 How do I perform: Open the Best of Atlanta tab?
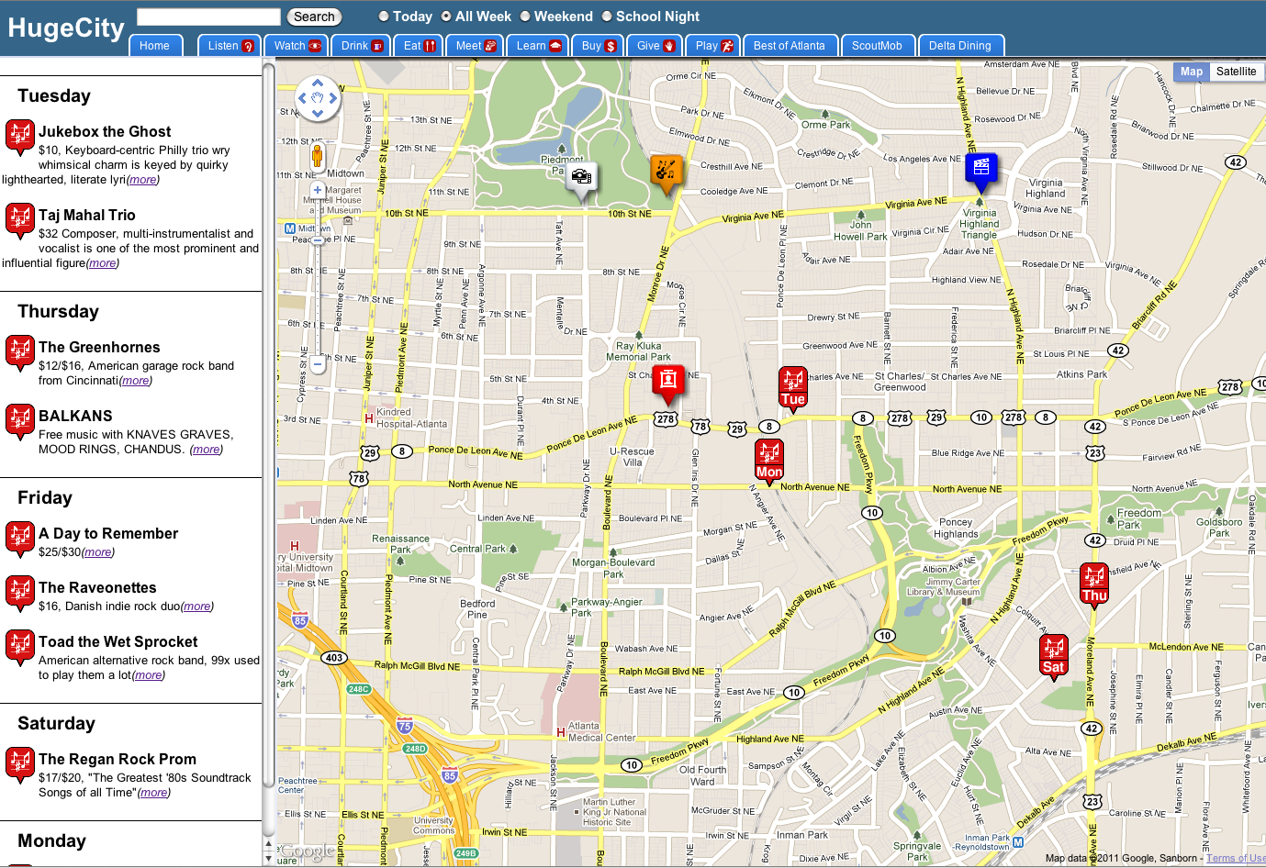[x=790, y=46]
